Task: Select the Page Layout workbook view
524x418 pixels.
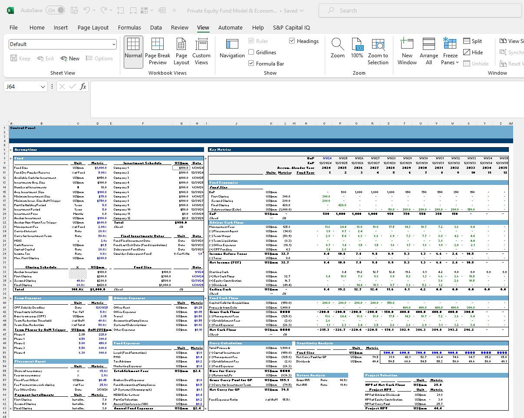Action: (181, 51)
